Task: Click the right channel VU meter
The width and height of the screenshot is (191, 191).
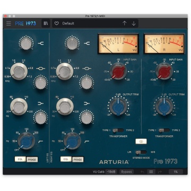Action: (x=164, y=44)
